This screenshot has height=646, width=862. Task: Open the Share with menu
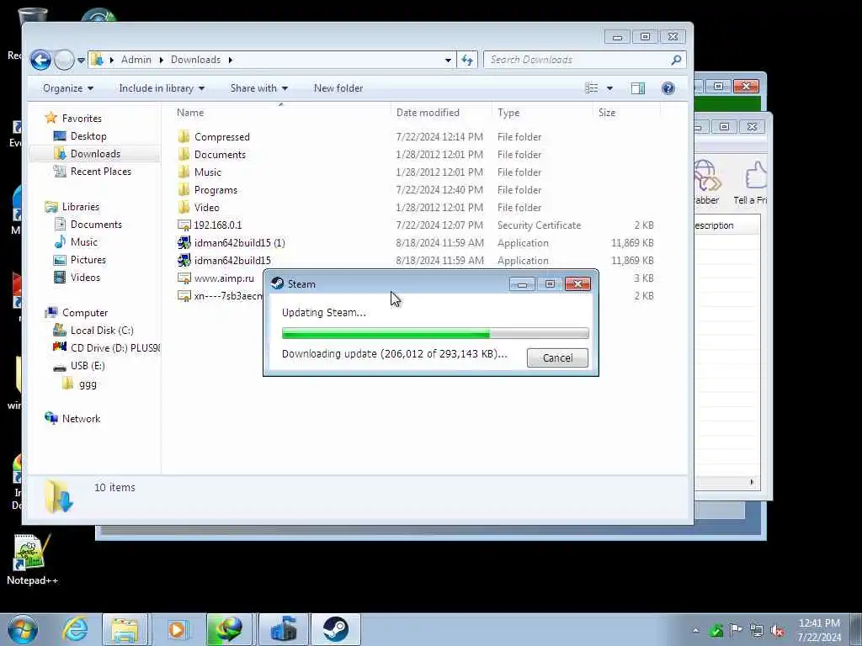click(259, 88)
